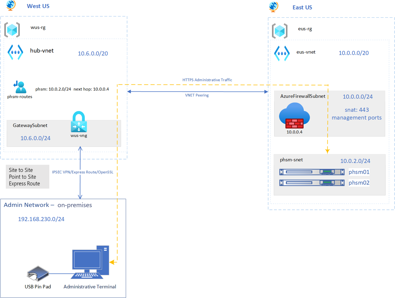Select the Azure Firewall cloud icon
The width and height of the screenshot is (395, 298).
(294, 115)
